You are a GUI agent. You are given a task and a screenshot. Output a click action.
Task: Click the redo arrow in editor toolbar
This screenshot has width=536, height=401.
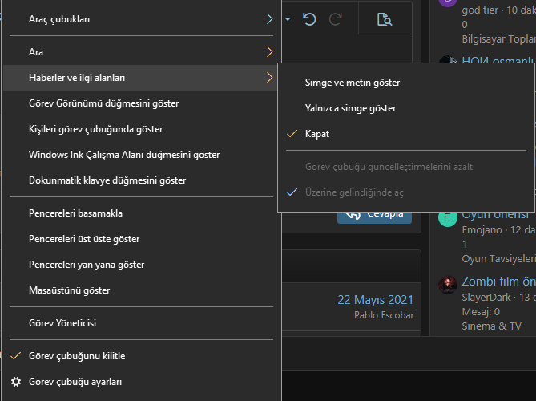click(x=336, y=19)
